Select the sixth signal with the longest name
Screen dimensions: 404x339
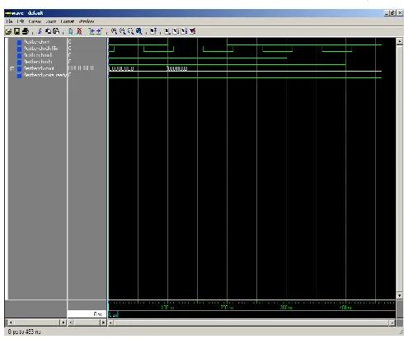click(x=45, y=75)
